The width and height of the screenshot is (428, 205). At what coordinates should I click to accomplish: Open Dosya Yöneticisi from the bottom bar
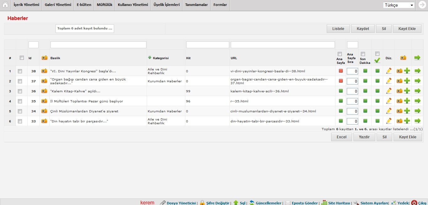[x=181, y=203]
